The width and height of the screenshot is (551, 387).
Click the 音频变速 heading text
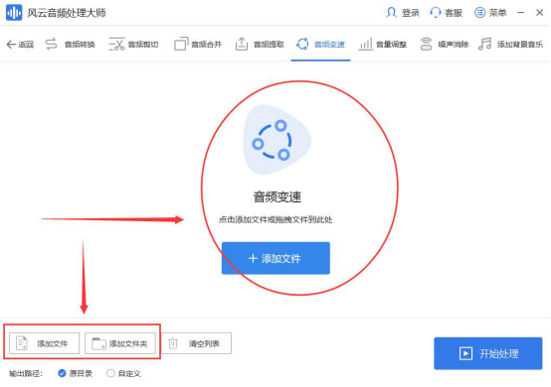[277, 197]
